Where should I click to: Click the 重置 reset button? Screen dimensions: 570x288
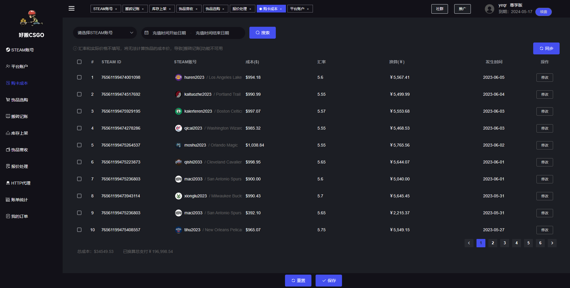coord(298,281)
